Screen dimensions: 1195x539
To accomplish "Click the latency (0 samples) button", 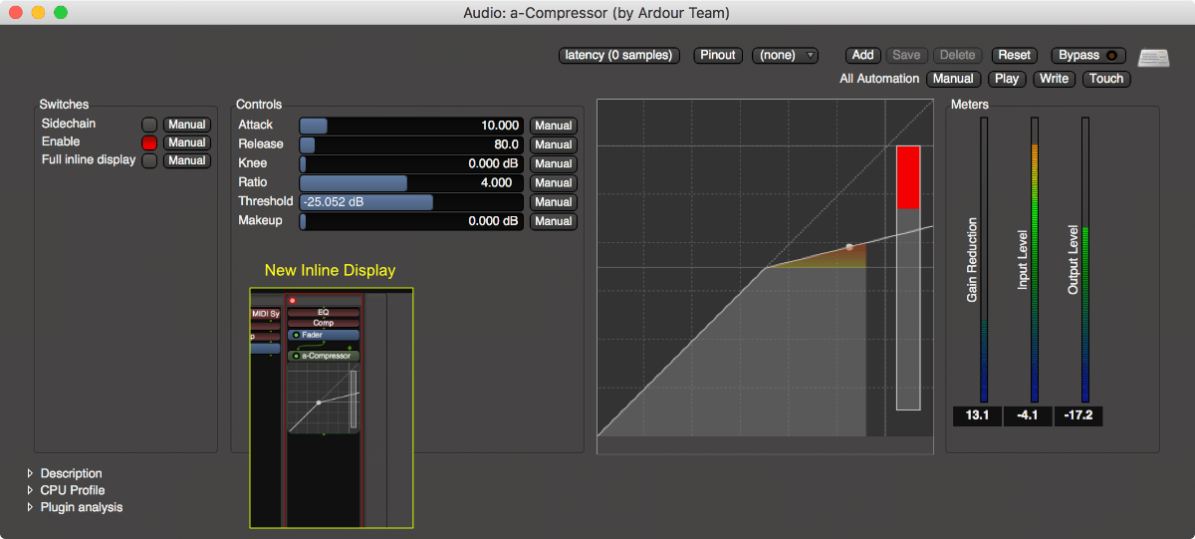I will point(618,56).
